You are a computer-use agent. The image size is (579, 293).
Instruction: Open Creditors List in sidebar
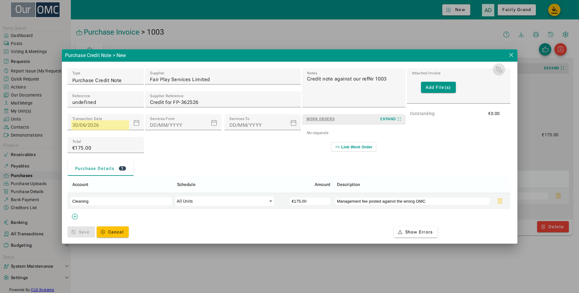point(24,208)
